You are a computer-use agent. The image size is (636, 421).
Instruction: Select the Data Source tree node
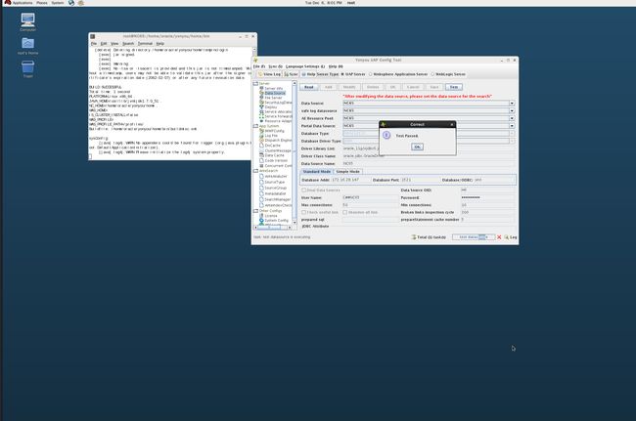point(275,93)
